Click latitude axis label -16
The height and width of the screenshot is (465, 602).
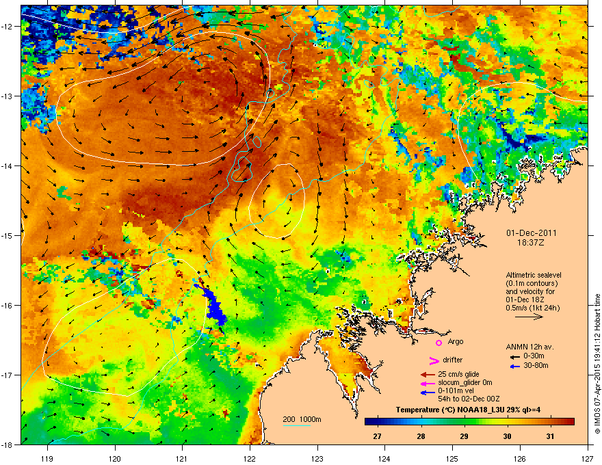pos(7,306)
